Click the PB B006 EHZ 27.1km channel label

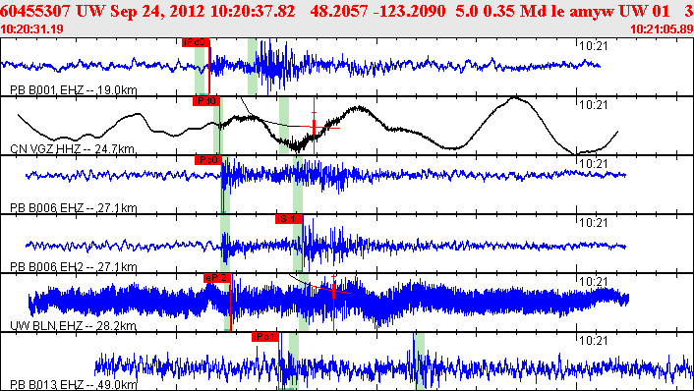(73, 208)
